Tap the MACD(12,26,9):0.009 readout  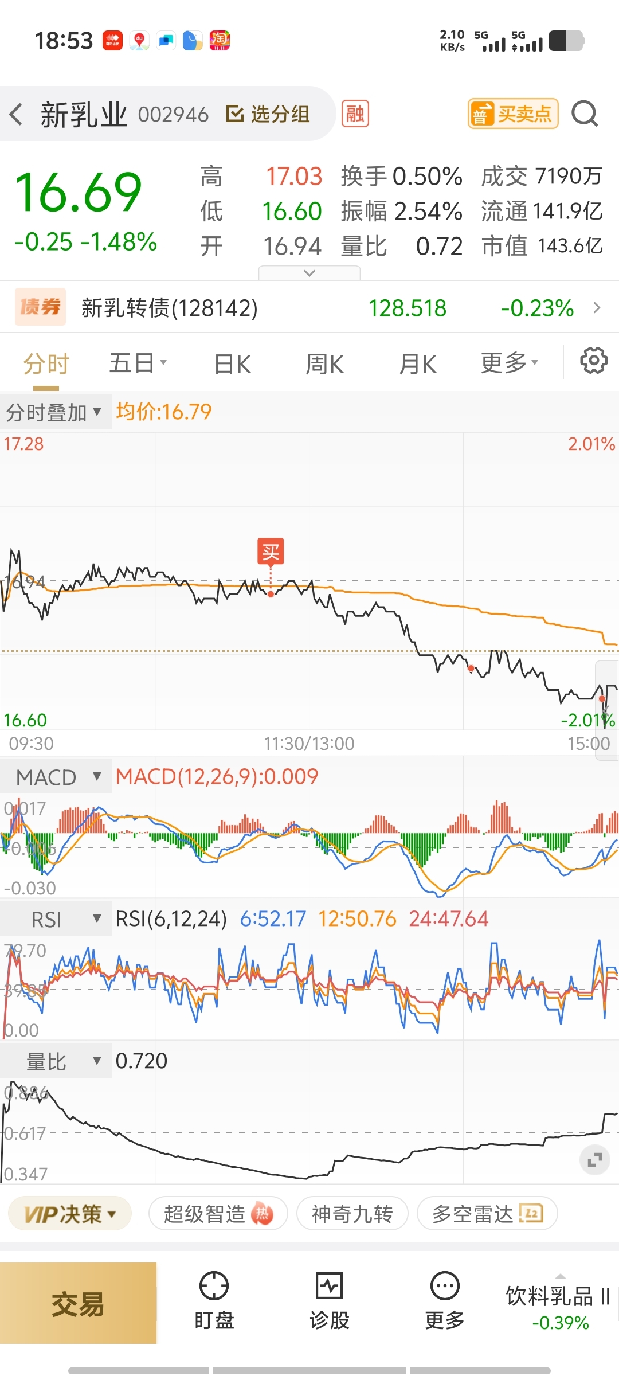pyautogui.click(x=217, y=776)
